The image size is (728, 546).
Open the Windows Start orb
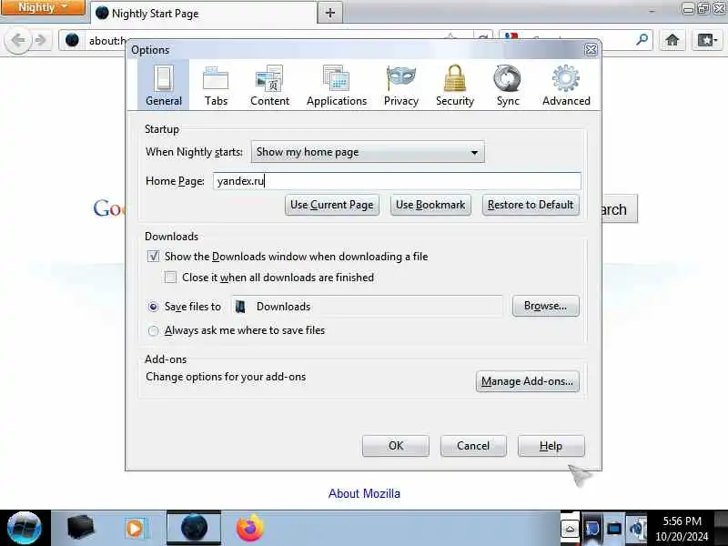pyautogui.click(x=25, y=528)
